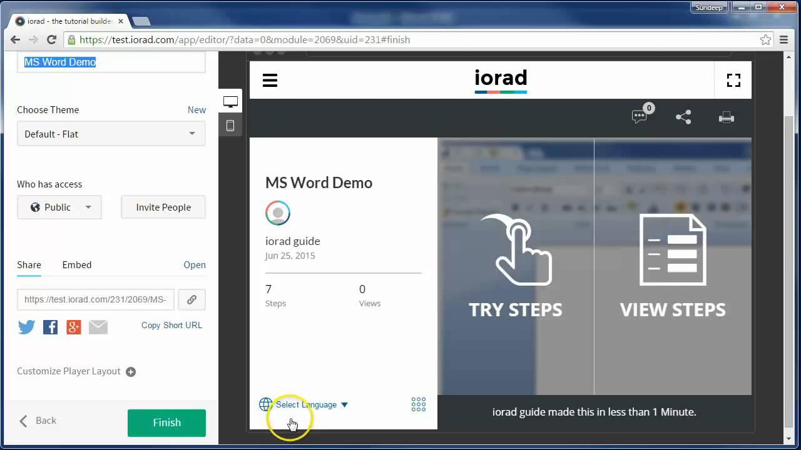Click the iorad logo in the player

point(501,81)
